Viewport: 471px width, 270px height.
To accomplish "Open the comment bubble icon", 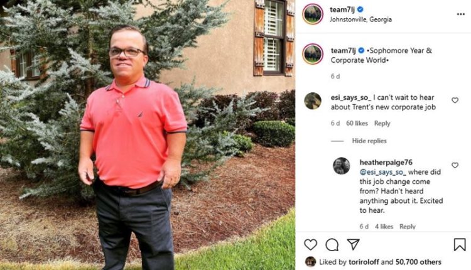I will (x=332, y=244).
